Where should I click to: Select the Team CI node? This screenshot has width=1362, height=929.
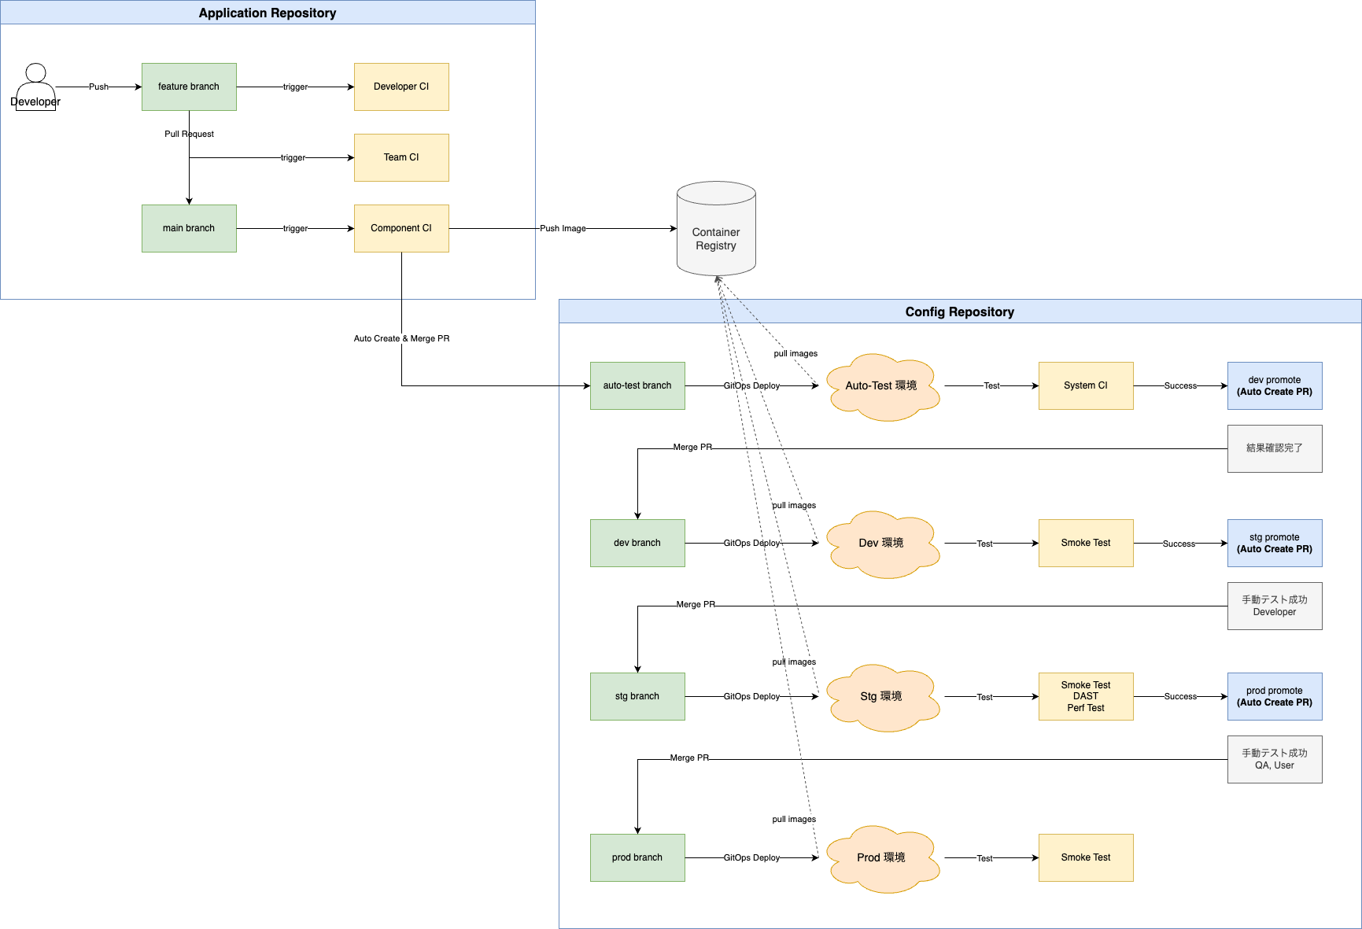(x=401, y=157)
